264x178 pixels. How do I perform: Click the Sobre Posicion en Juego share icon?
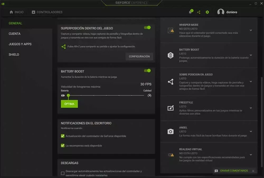click(x=171, y=82)
